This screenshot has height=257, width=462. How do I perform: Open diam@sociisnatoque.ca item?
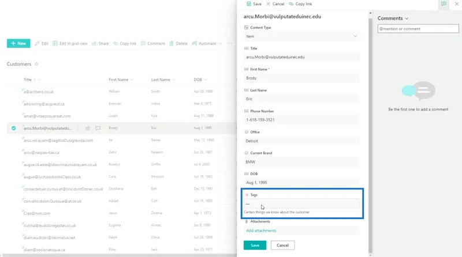[44, 250]
